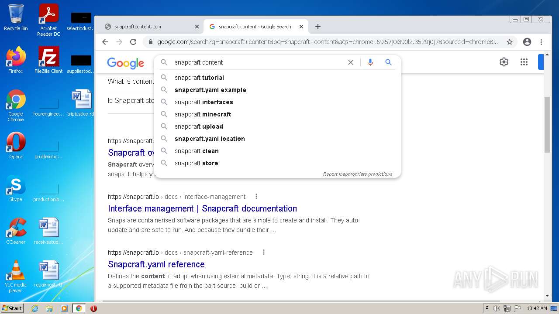Open the repairhost.rtf document
This screenshot has height=314, width=559.
tap(48, 274)
